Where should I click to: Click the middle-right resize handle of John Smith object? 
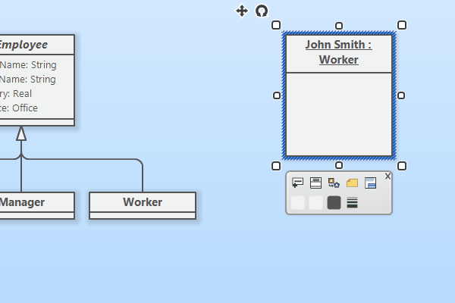click(401, 95)
